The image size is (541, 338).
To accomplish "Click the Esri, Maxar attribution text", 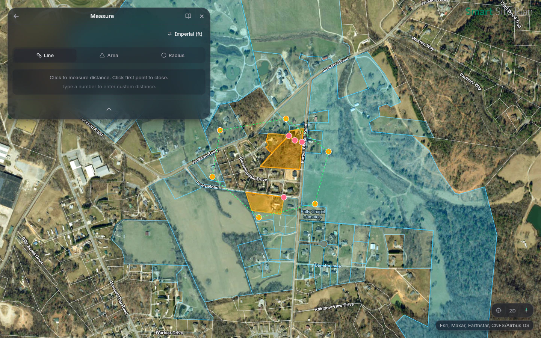I will (x=485, y=325).
